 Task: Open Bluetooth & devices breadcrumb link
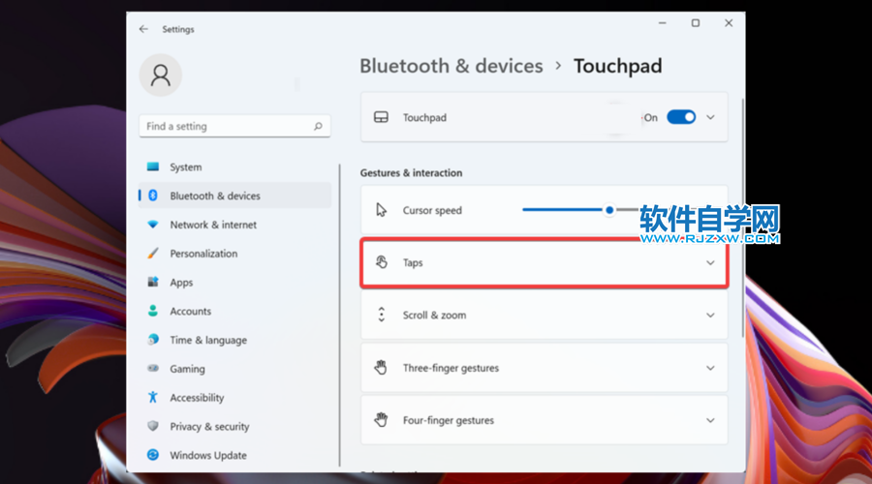coord(451,66)
